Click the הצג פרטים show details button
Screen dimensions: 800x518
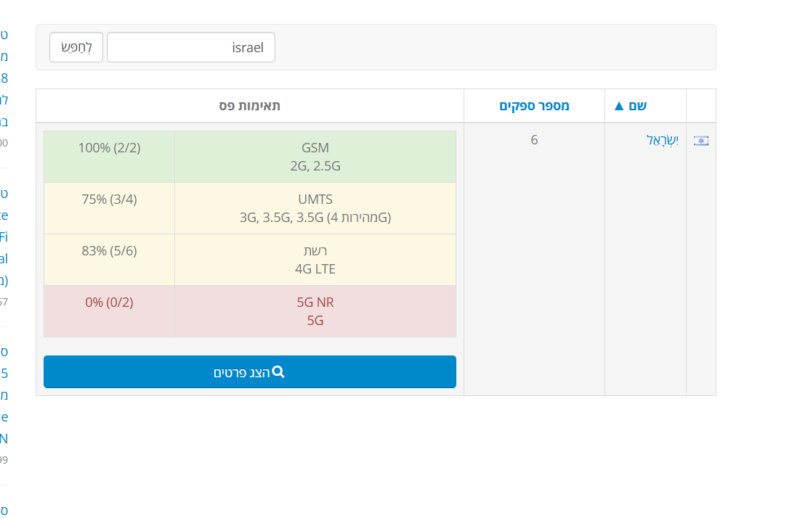[x=250, y=372]
